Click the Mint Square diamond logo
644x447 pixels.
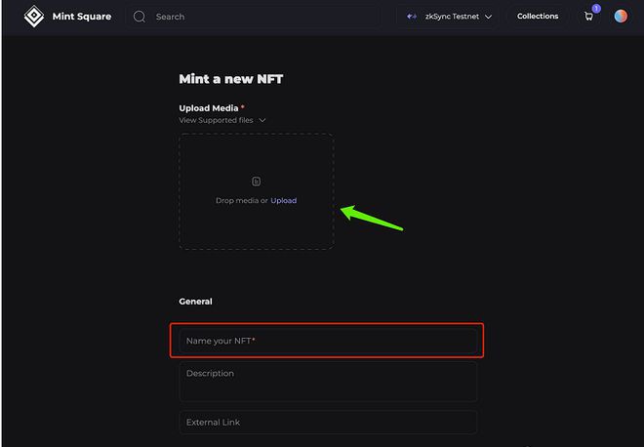tap(33, 17)
